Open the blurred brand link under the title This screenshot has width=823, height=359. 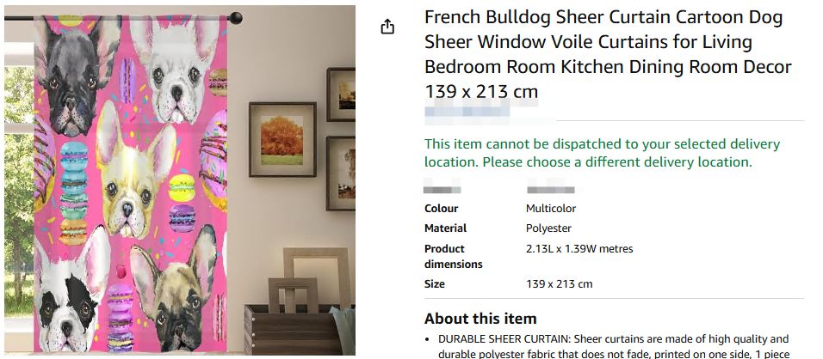tap(480, 112)
